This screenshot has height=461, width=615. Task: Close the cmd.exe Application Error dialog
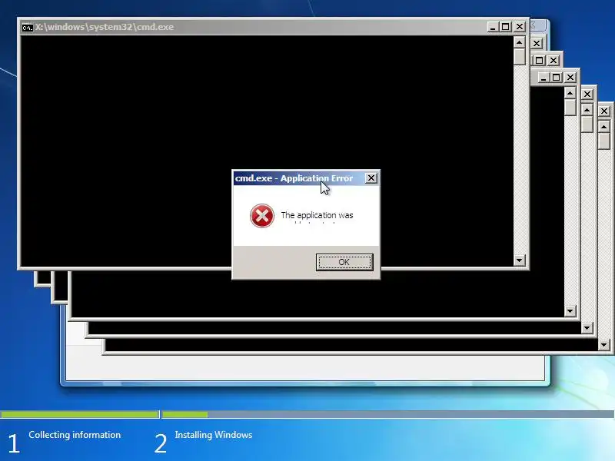coord(371,178)
